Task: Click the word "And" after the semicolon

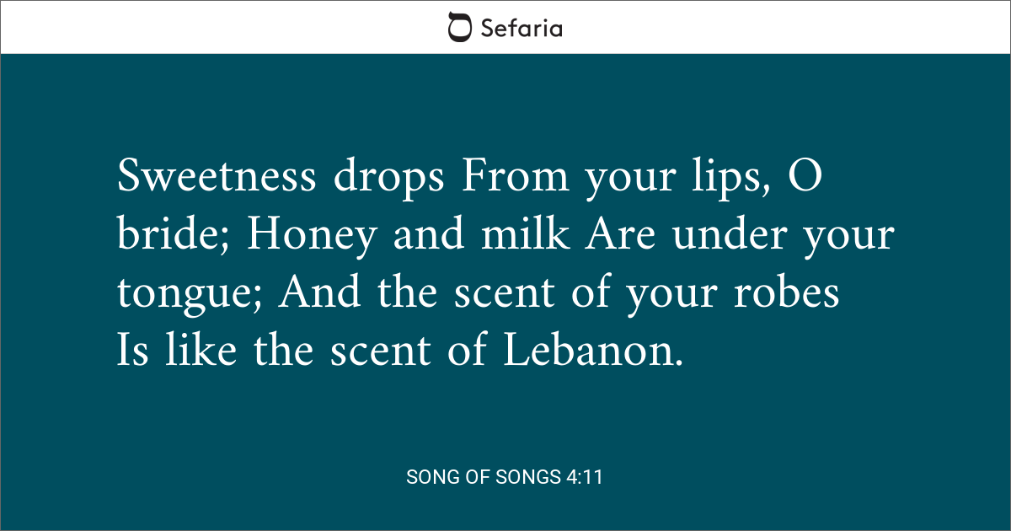Action: 319,292
